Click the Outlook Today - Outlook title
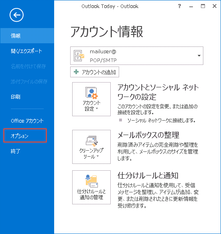Image resolution: width=221 pixels, height=234 pixels. pos(110,6)
